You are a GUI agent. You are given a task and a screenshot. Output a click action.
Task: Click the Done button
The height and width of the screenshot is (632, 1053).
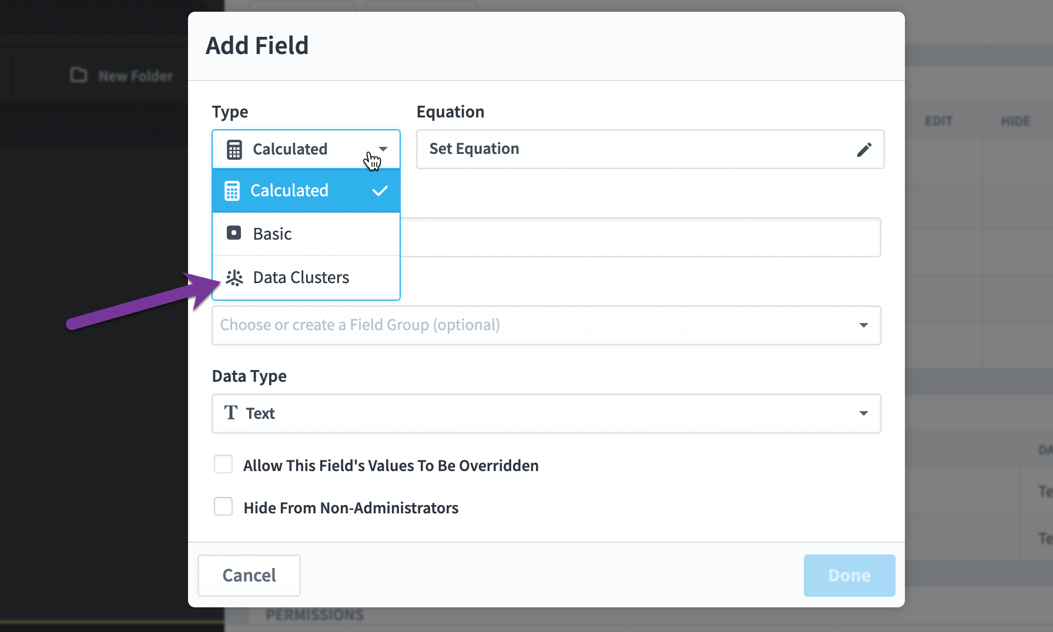pyautogui.click(x=849, y=576)
